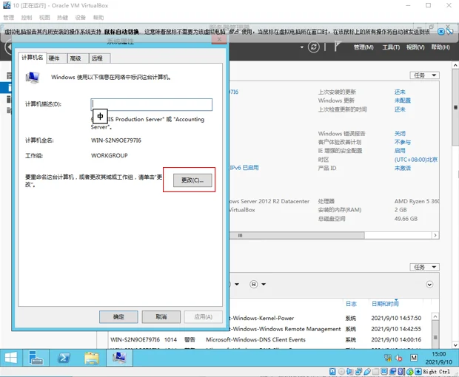Click the horizontal scrollbar right arrow
The height and width of the screenshot is (377, 459).
pyautogui.click(x=435, y=236)
